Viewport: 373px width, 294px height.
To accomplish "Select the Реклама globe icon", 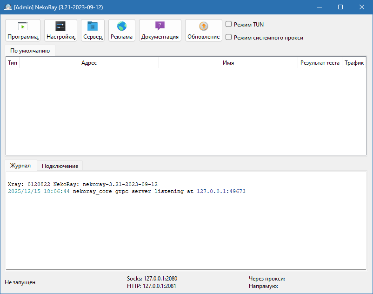I will (121, 25).
